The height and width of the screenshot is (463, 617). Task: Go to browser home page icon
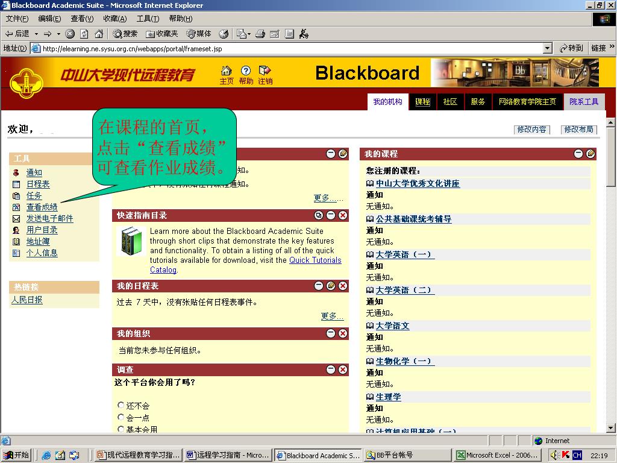[99, 34]
